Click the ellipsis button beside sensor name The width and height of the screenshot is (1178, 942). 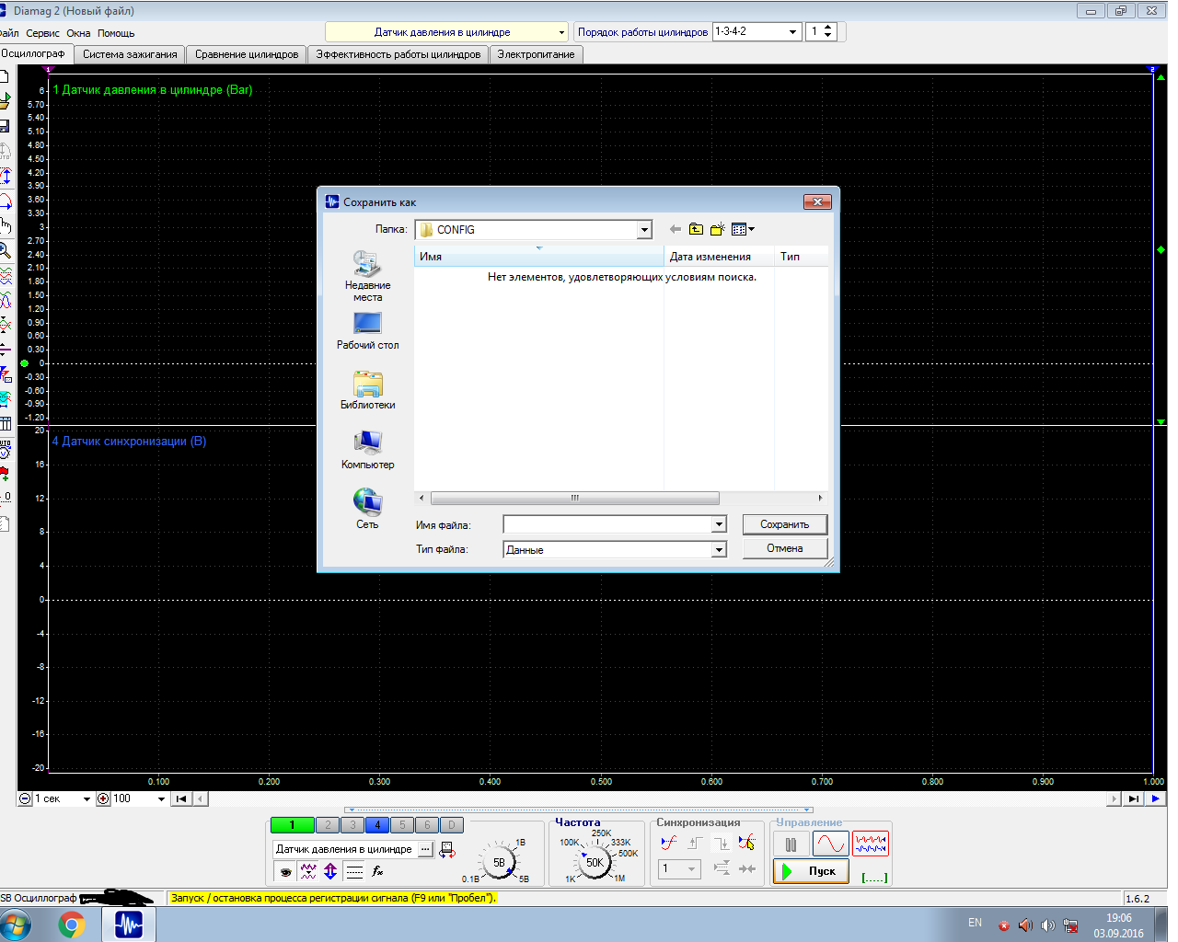pos(425,849)
